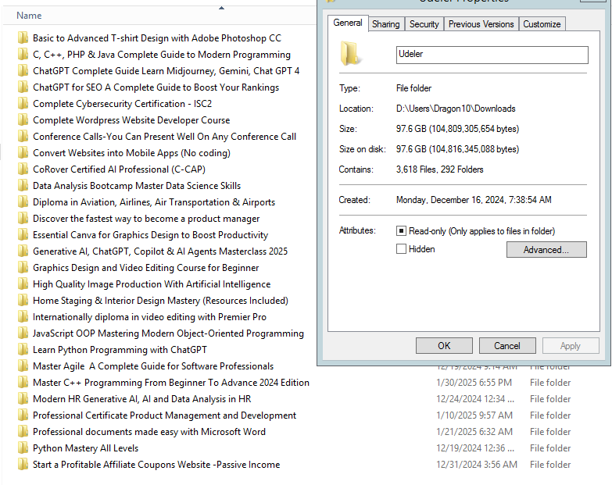Click folder icon for Python Mastery All Levels
This screenshot has width=612, height=485.
point(23,448)
